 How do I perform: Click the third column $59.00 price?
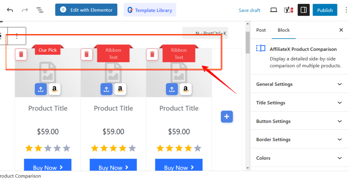179,132
